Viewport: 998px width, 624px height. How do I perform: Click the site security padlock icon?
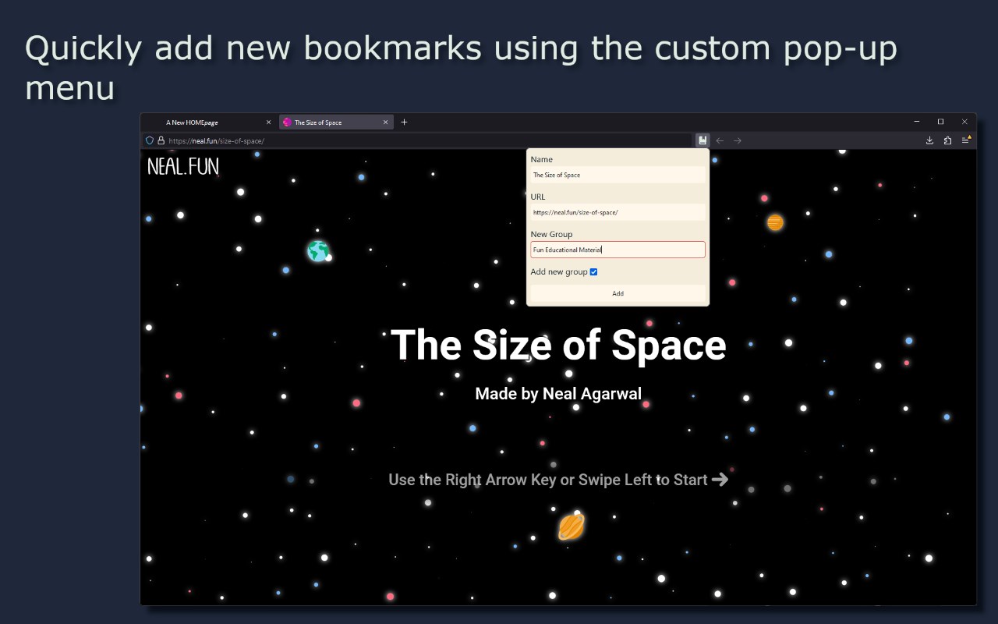161,141
